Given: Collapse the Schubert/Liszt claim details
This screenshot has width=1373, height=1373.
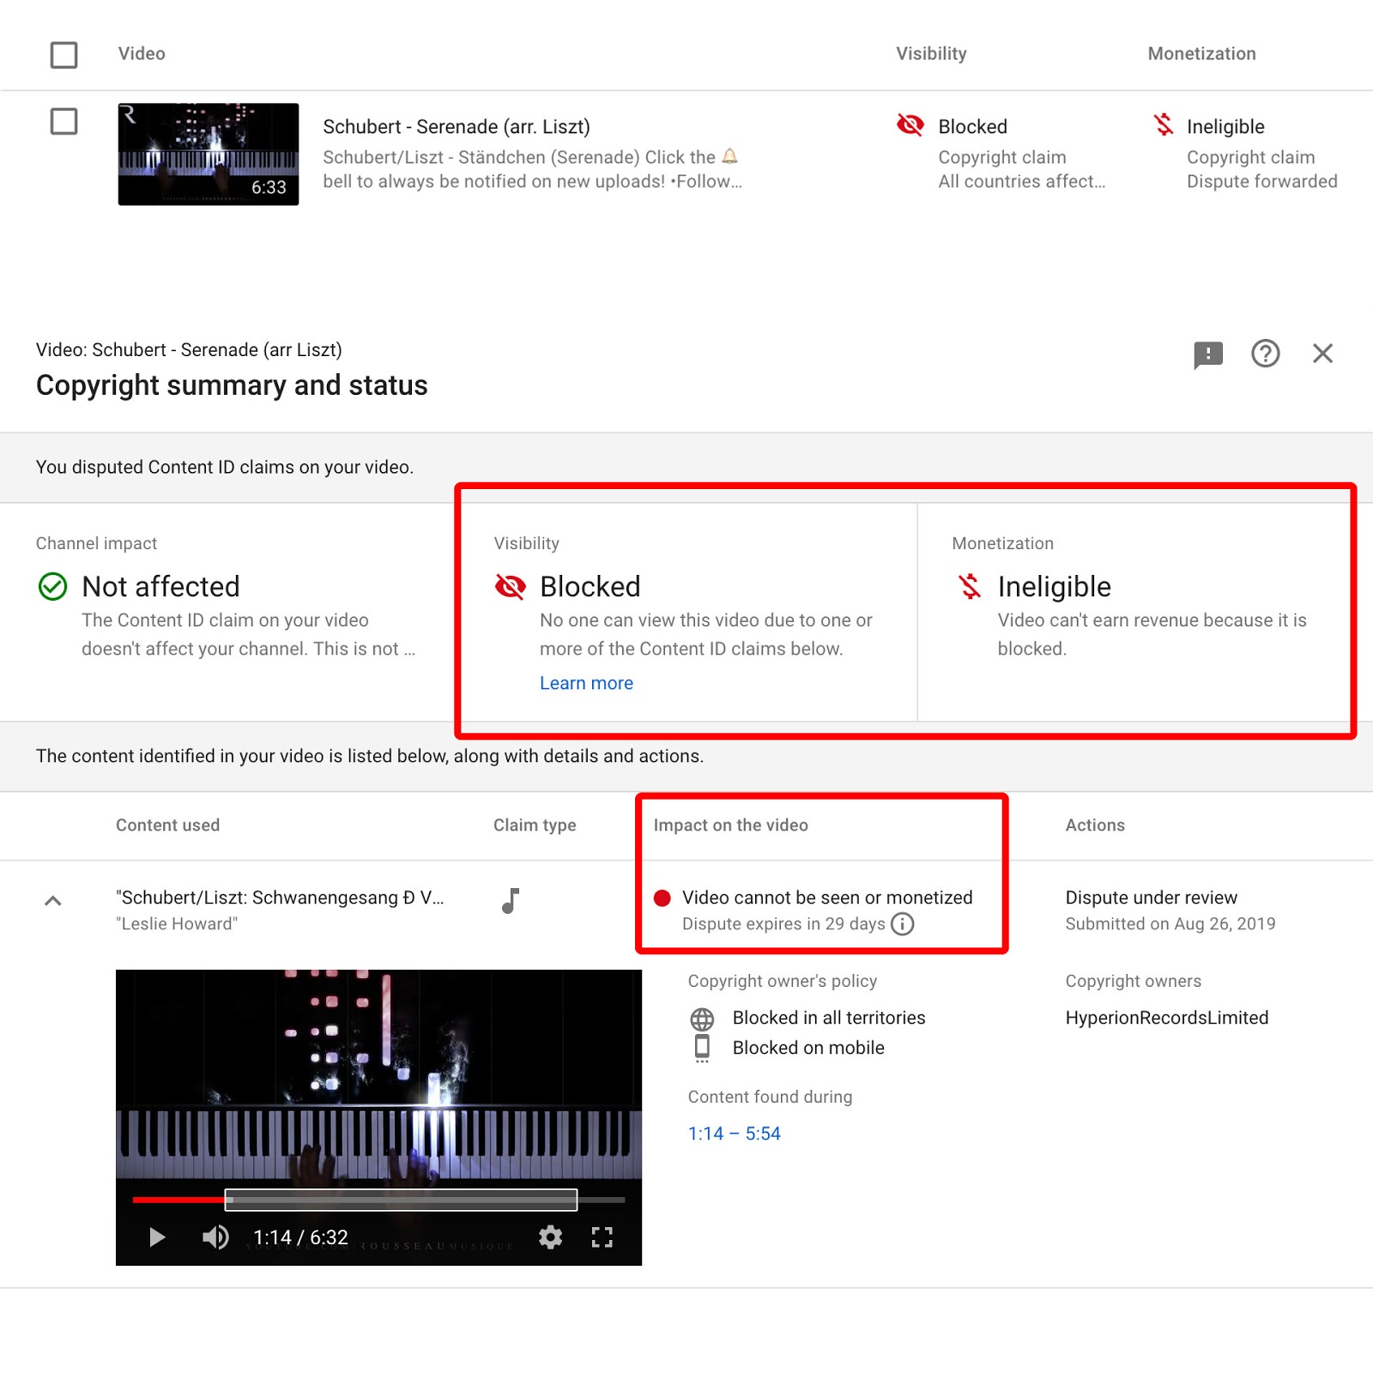Looking at the screenshot, I should coord(52,900).
